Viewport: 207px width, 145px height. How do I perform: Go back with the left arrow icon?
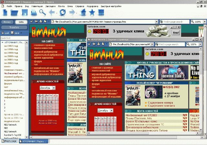click(x=52, y=13)
